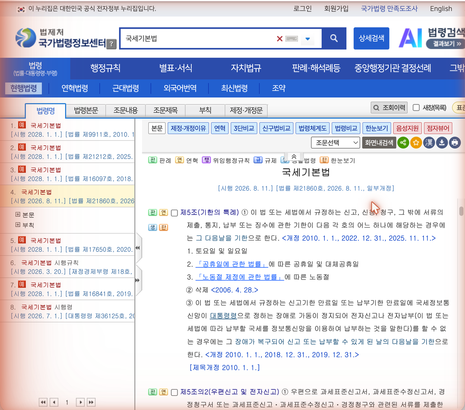Click the 연 icon next to 제5조의2
This screenshot has height=410, width=465.
(164, 392)
